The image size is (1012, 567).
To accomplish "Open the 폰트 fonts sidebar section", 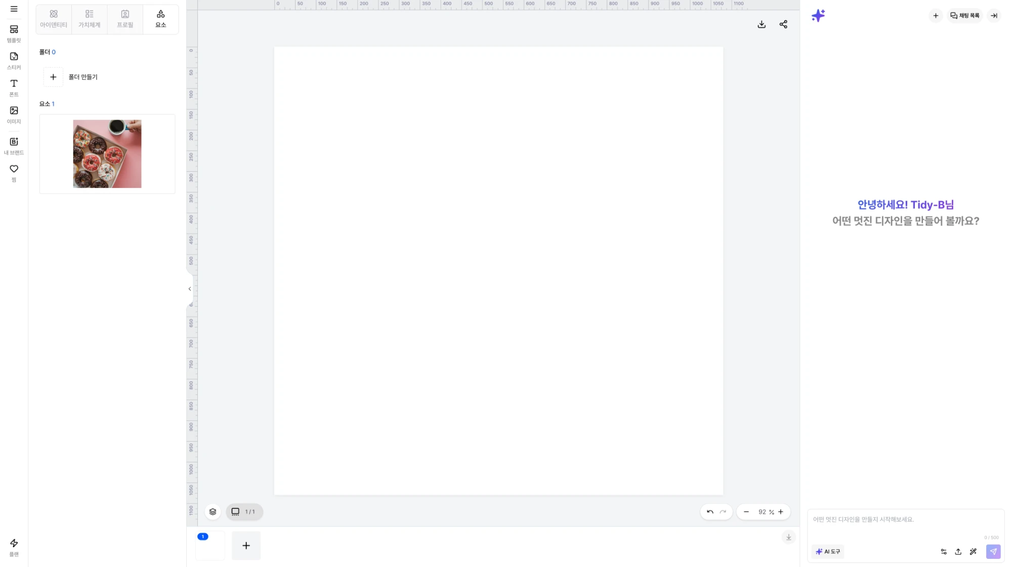I will (14, 88).
